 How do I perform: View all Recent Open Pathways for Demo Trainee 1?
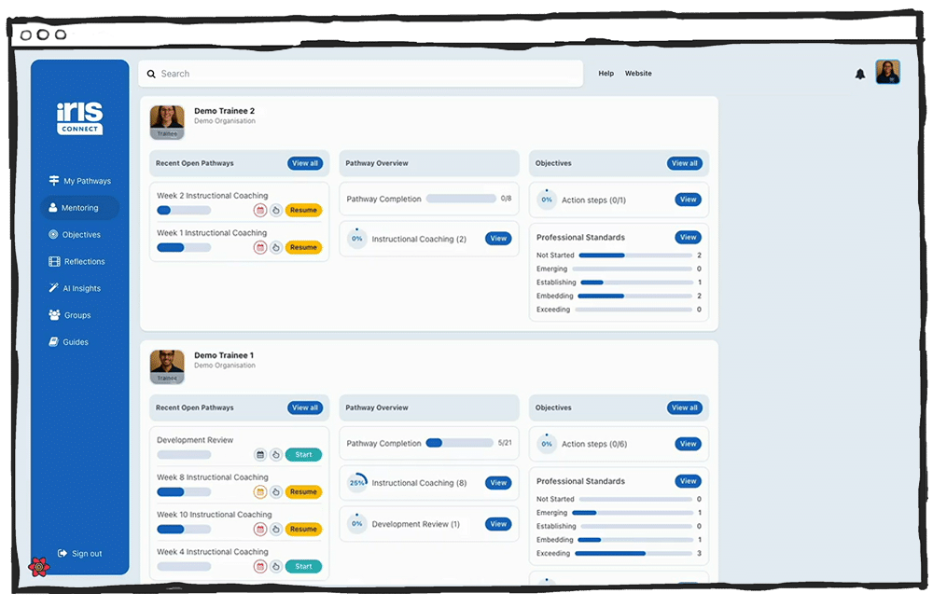305,407
